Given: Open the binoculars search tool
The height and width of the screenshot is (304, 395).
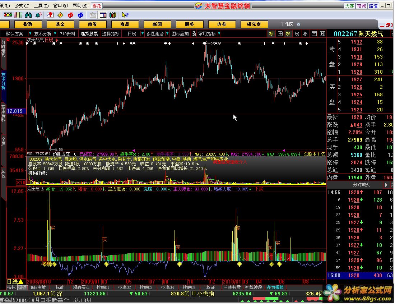Looking at the screenshot, I should (x=28, y=15).
